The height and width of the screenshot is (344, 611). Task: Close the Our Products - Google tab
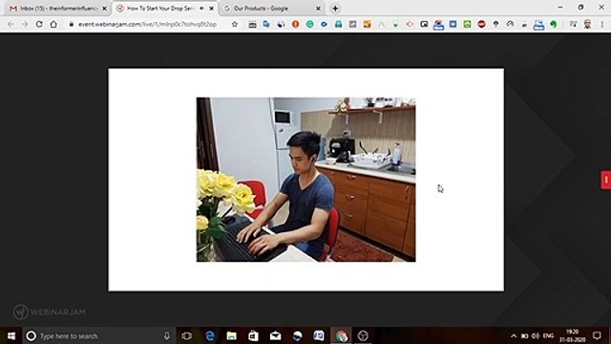click(x=318, y=9)
